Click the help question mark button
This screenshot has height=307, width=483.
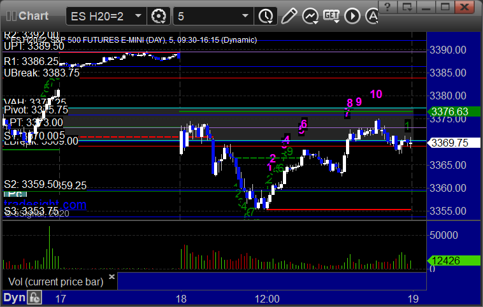(387, 7)
